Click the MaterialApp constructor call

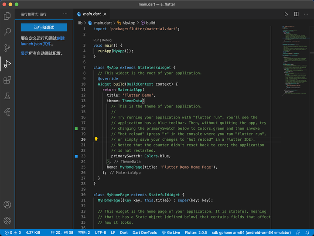(130, 90)
